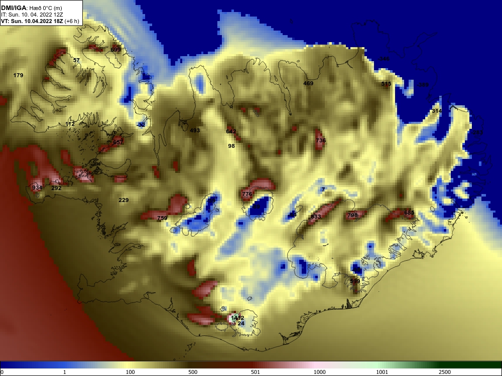
Task: Click the negative map value -389
Action: (422, 85)
